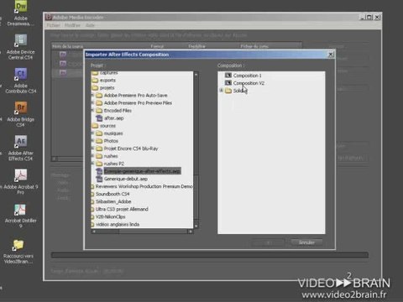
Task: Expand Projet Encore CS4 blu-Ray folder
Action: [x=92, y=148]
